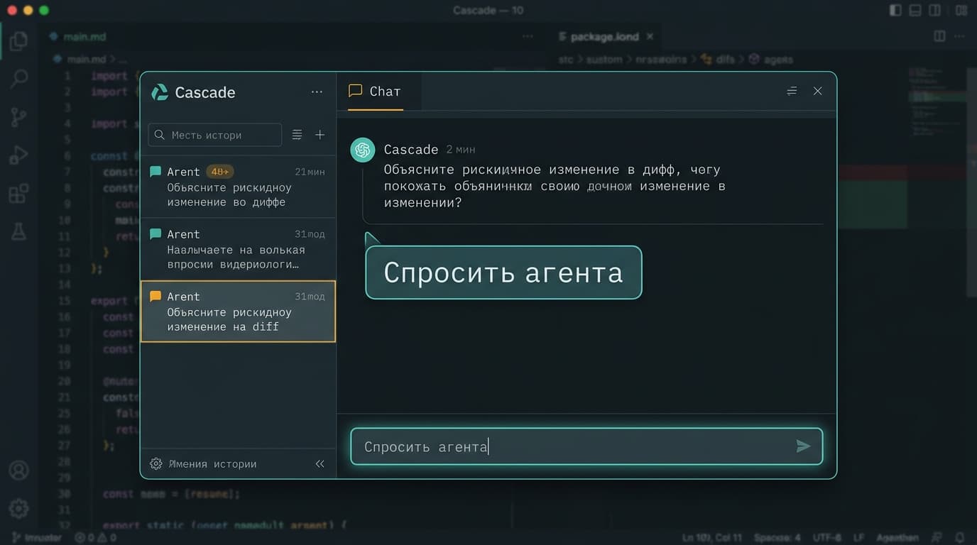Open the Cascade panel three-dots menu
Image resolution: width=977 pixels, height=545 pixels.
(x=317, y=92)
